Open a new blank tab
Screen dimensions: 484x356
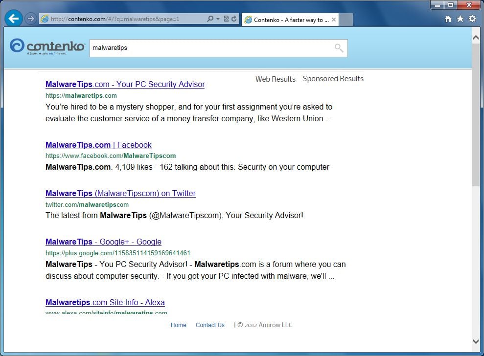[346, 20]
